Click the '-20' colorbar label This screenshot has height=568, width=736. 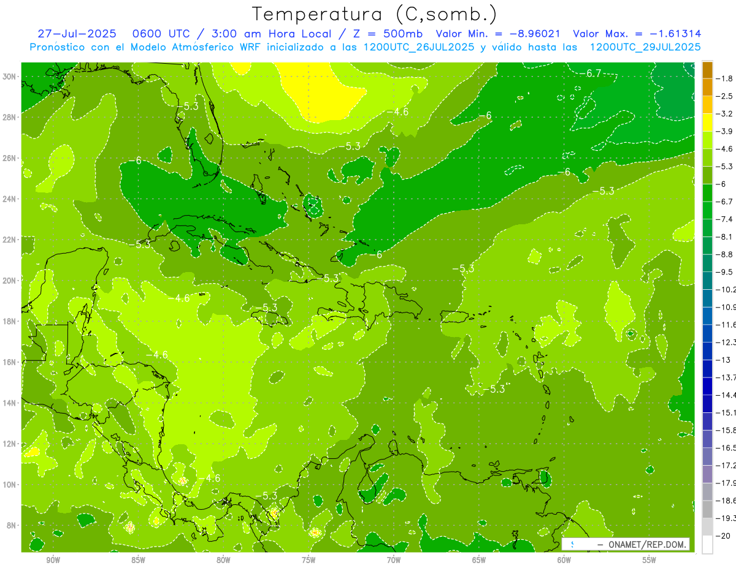[724, 536]
